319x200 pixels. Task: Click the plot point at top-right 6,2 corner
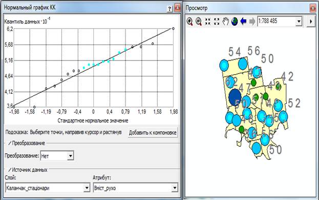click(x=173, y=29)
